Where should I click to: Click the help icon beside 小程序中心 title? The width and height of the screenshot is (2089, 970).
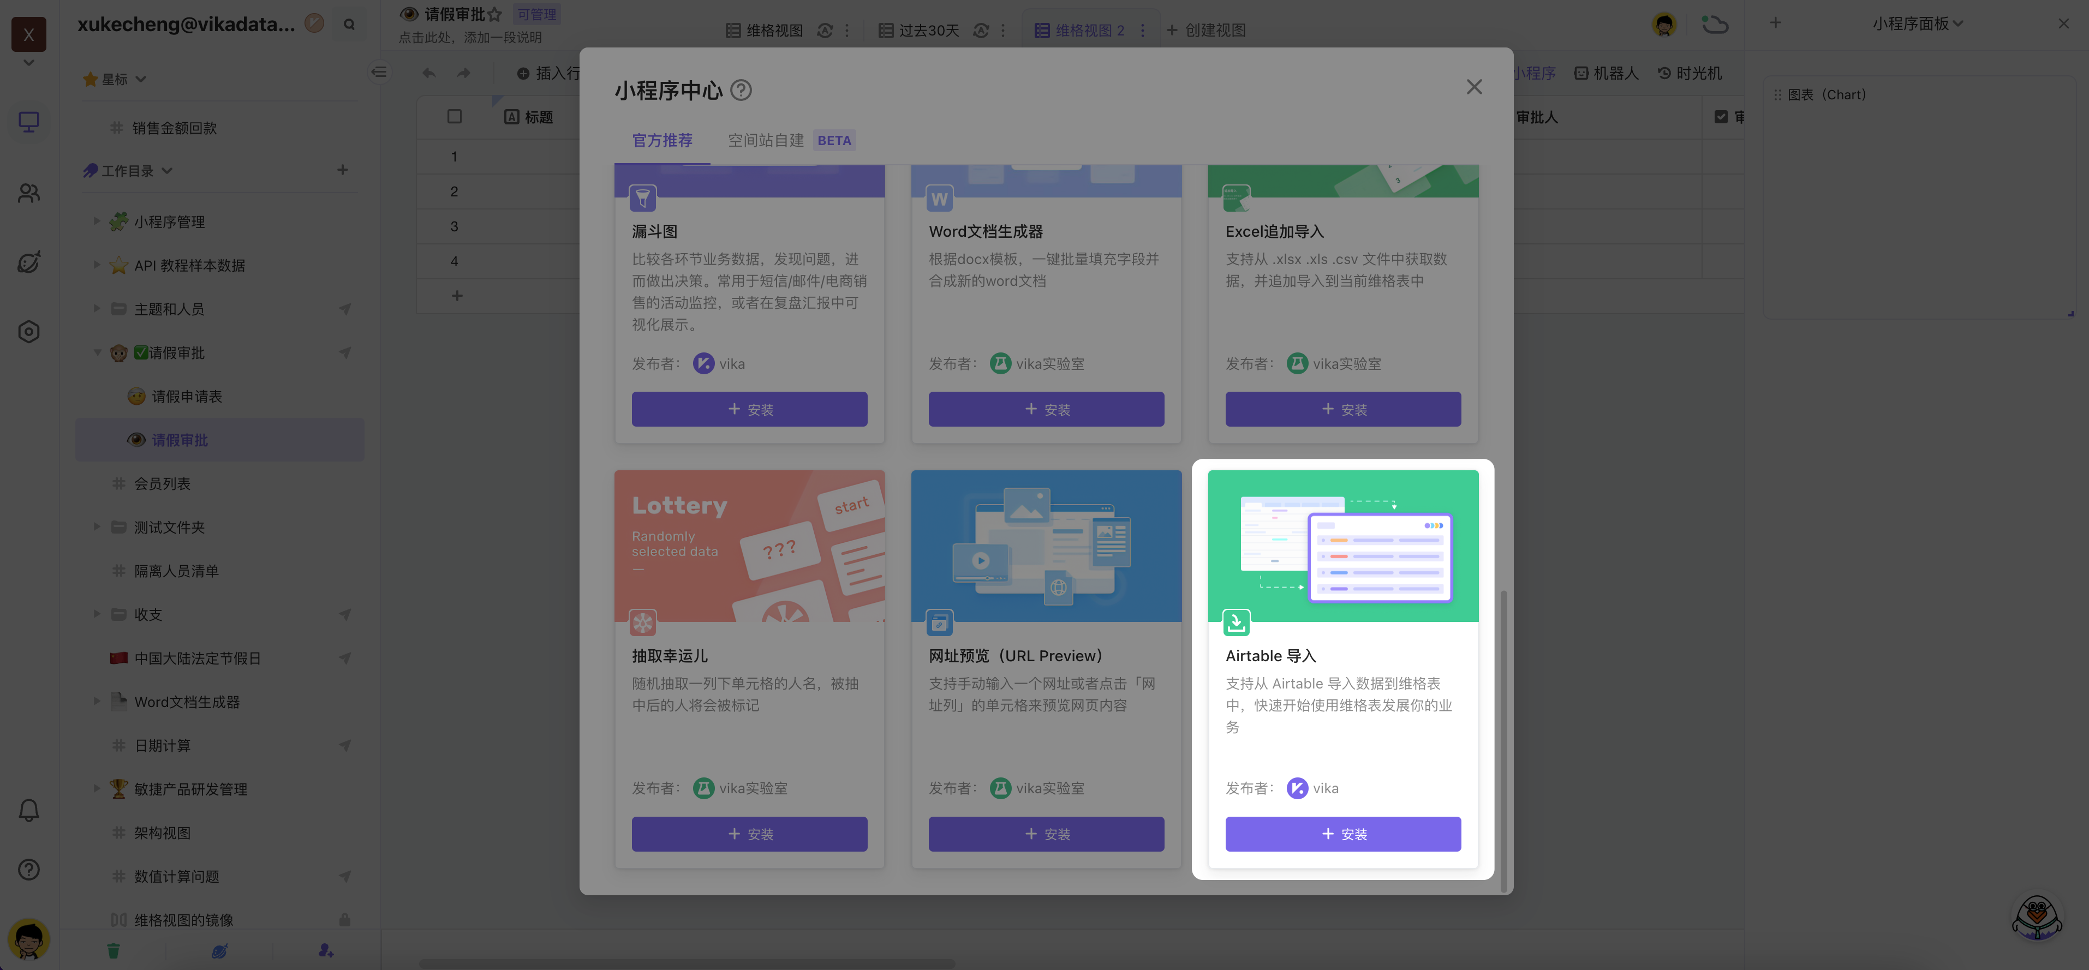pyautogui.click(x=741, y=90)
